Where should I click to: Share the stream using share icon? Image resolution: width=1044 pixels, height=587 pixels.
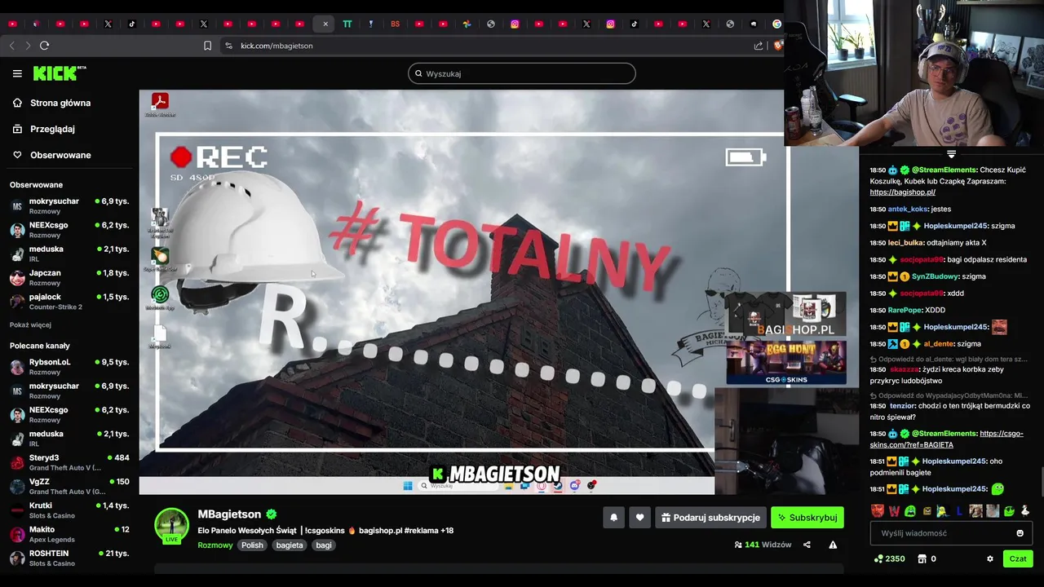pyautogui.click(x=807, y=545)
